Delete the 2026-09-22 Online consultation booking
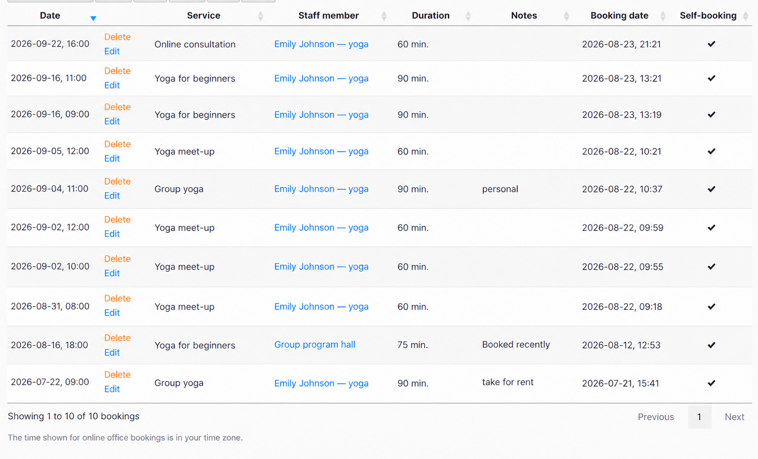The height and width of the screenshot is (459, 758). [x=117, y=37]
